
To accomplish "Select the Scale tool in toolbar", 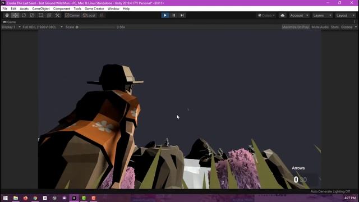I will pos(33,15).
